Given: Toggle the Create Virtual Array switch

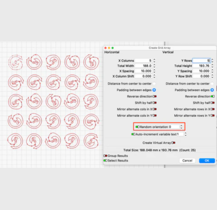Looking at the screenshot, I should pos(173,143).
